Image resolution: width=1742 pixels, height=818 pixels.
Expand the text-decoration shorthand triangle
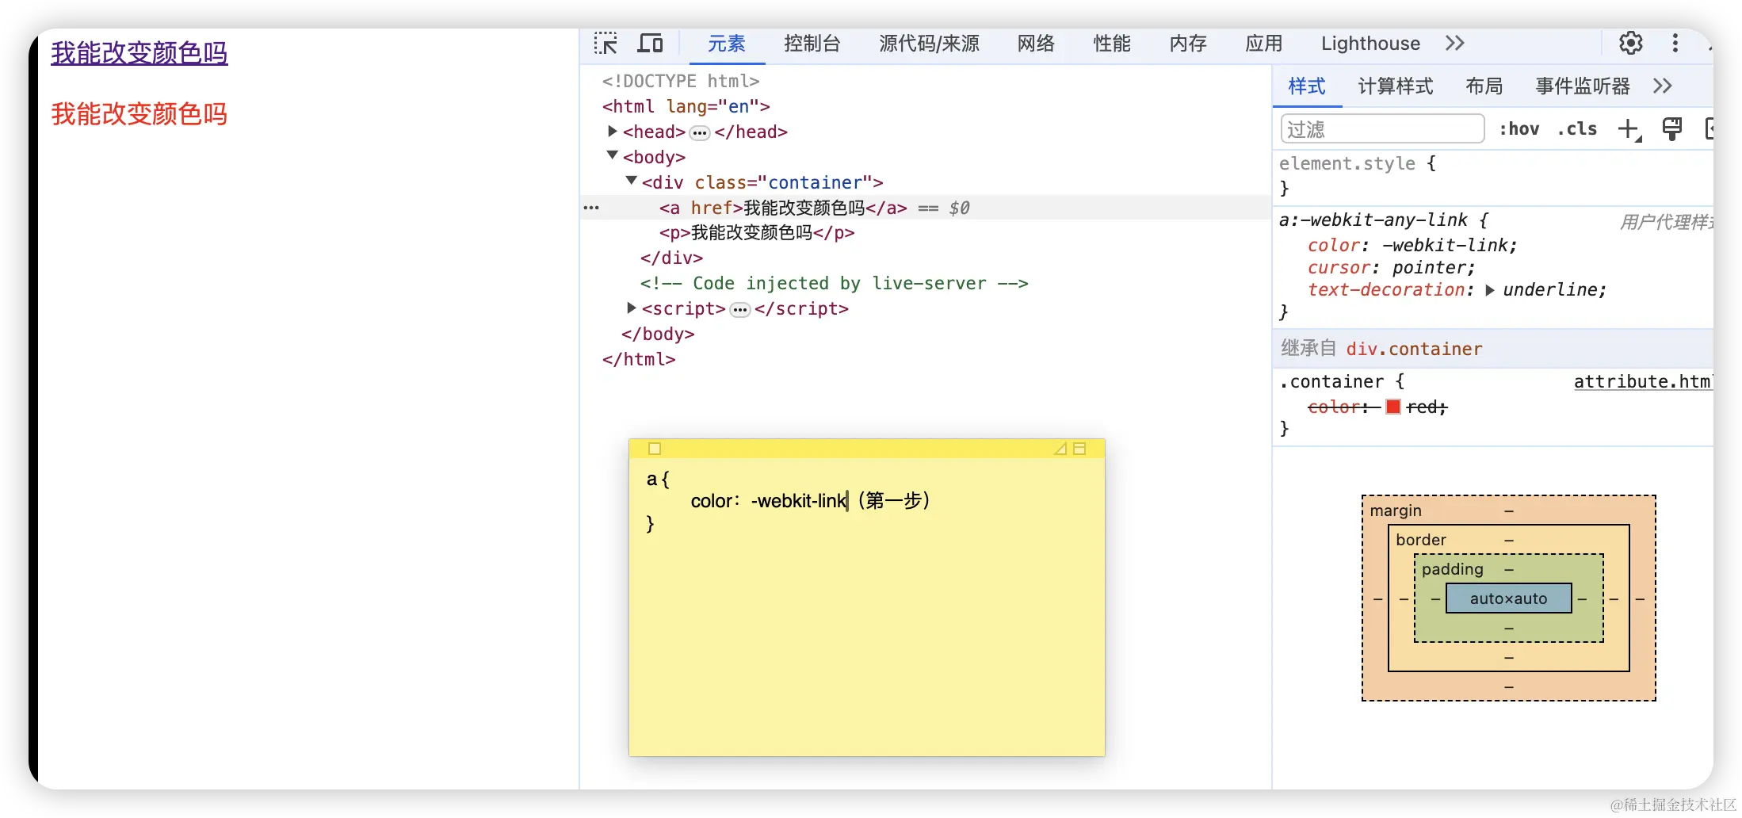coord(1489,290)
